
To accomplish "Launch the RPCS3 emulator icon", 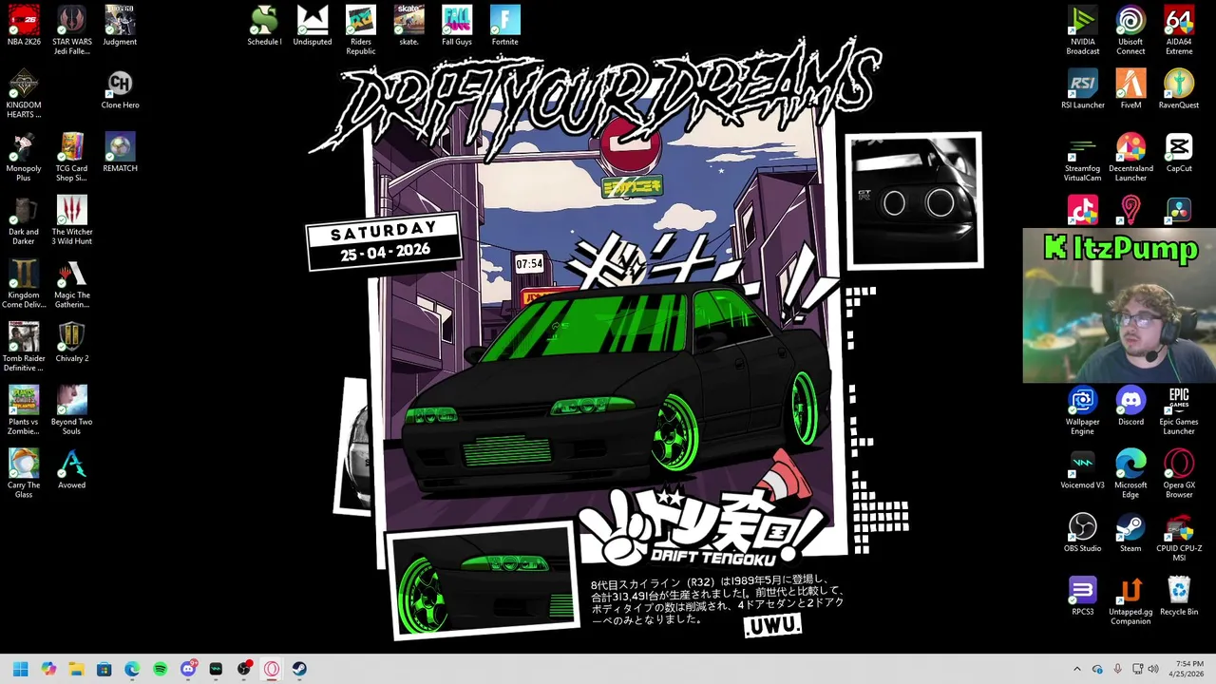I will 1083,597.
